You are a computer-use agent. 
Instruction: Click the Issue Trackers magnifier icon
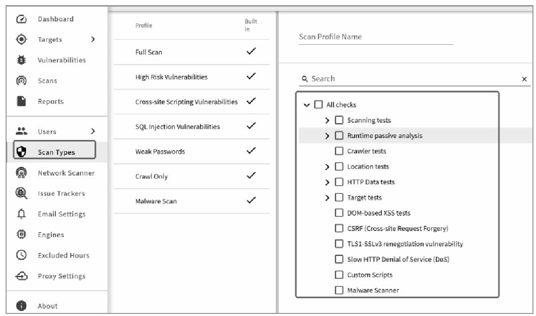tap(21, 193)
